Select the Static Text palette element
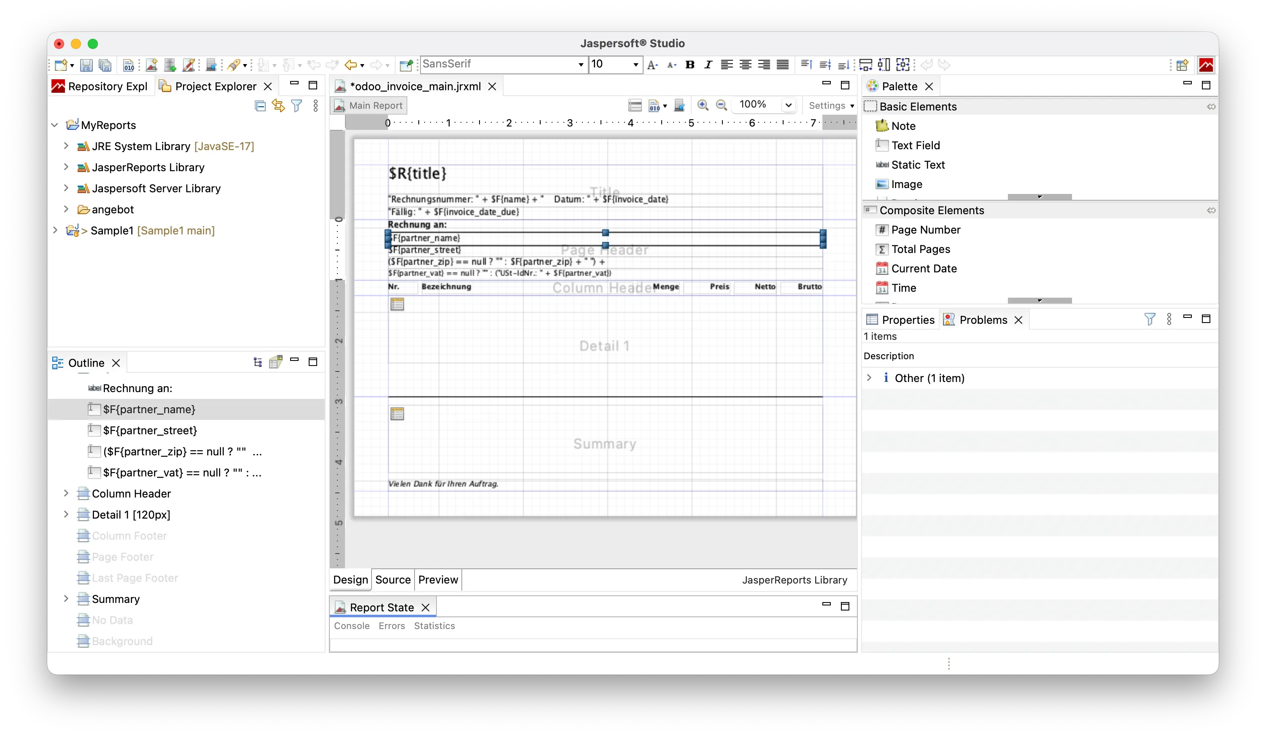 [x=910, y=165]
